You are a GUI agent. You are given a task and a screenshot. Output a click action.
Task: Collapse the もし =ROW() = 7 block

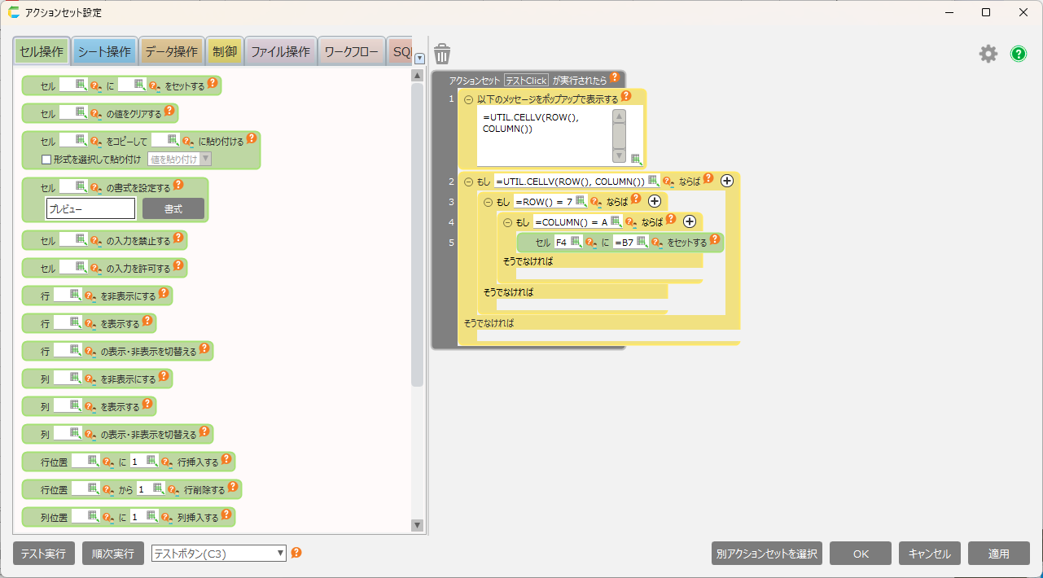[x=488, y=202]
